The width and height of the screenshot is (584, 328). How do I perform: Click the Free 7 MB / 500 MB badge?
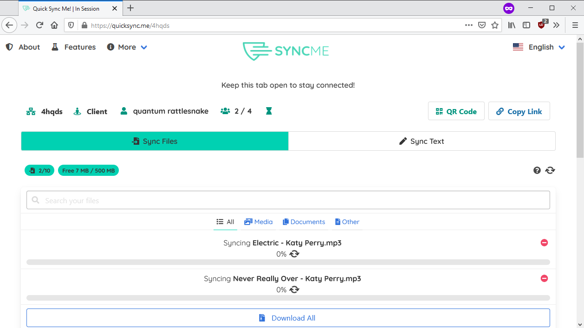point(88,171)
